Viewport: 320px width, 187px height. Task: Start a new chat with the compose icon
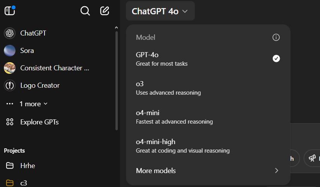pyautogui.click(x=105, y=11)
